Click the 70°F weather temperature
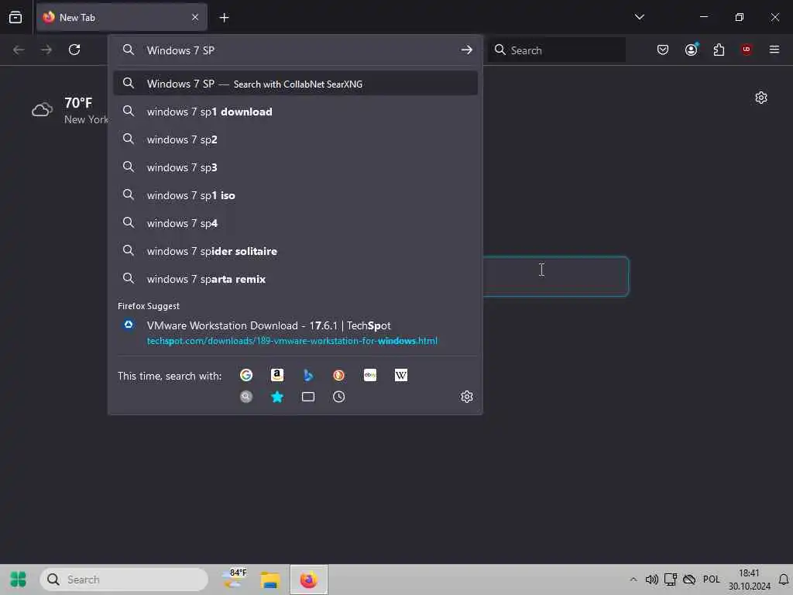The height and width of the screenshot is (595, 793). (x=78, y=103)
